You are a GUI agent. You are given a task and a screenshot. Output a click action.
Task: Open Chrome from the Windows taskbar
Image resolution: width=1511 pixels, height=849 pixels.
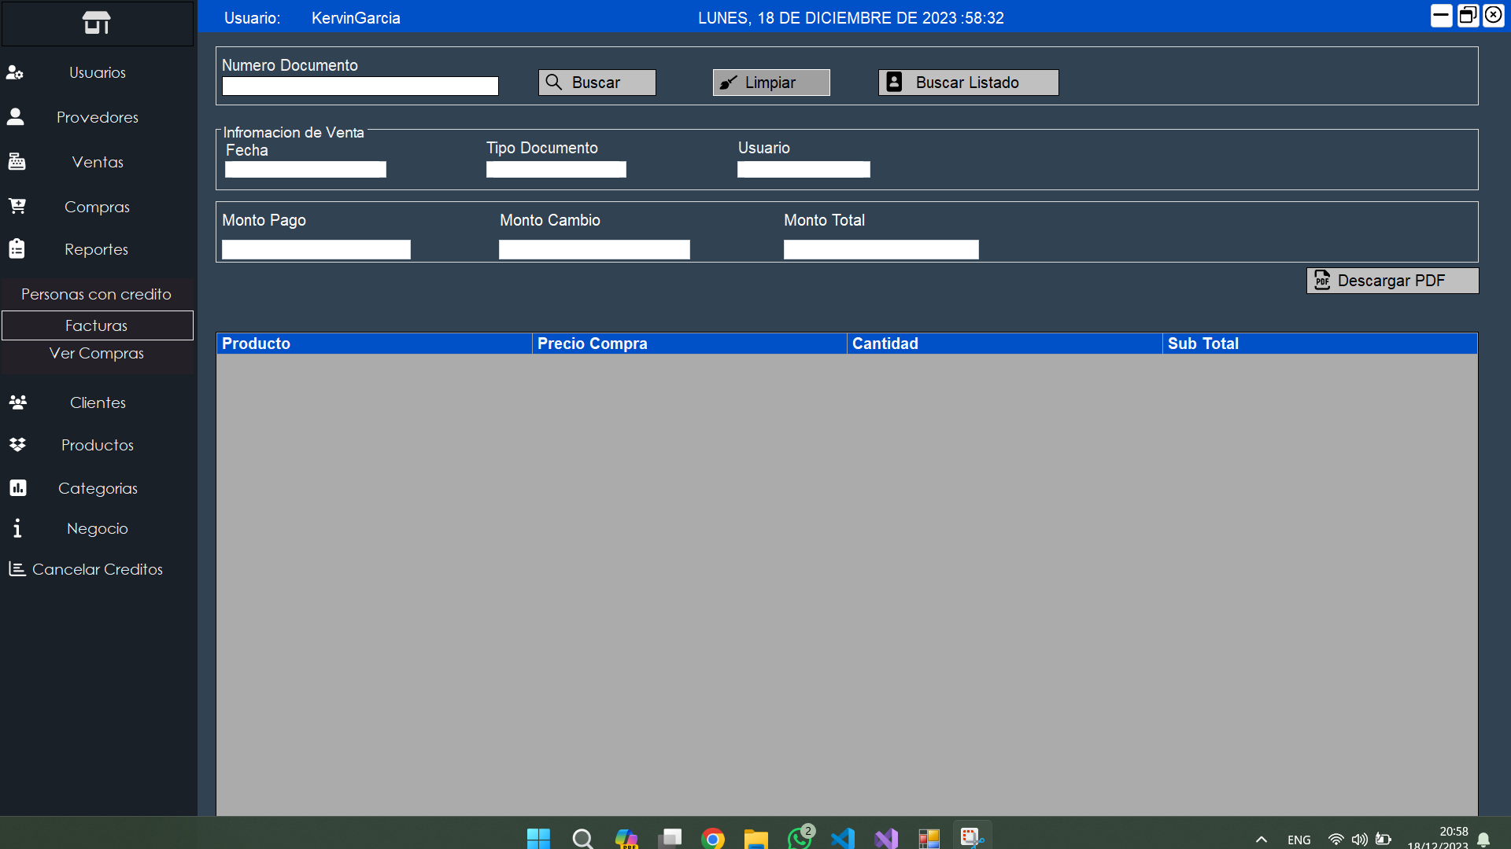713,839
